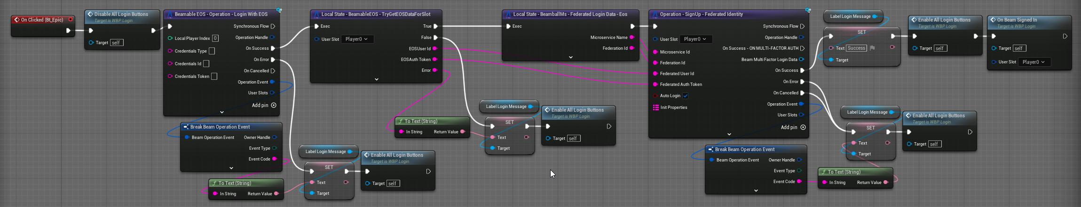Toggle the Auto Login checkbox
The image size is (1081, 207).
pos(686,96)
